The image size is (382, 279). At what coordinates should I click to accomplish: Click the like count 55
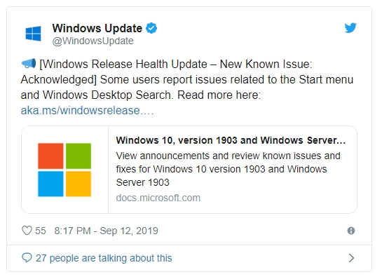(41, 231)
